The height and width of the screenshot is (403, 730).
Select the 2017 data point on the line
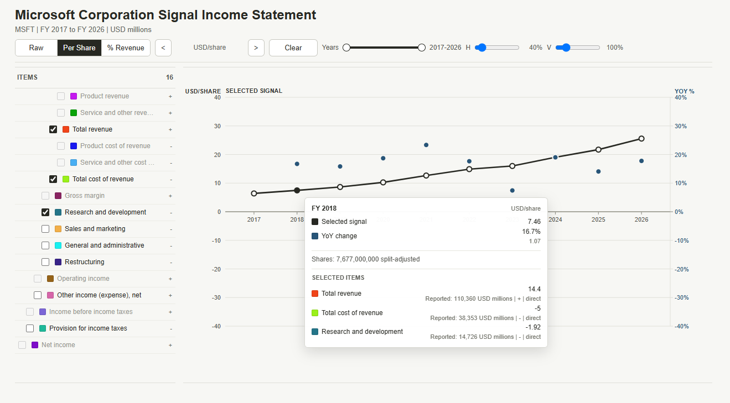pyautogui.click(x=254, y=193)
